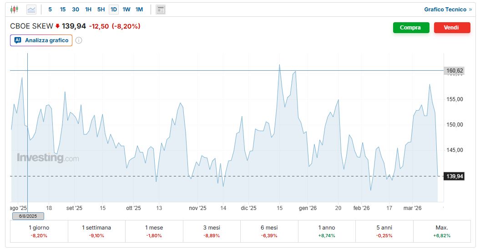Viewport: 480px width, 249px height.
Task: Switch to candlestick chart type
Action: tap(14, 9)
